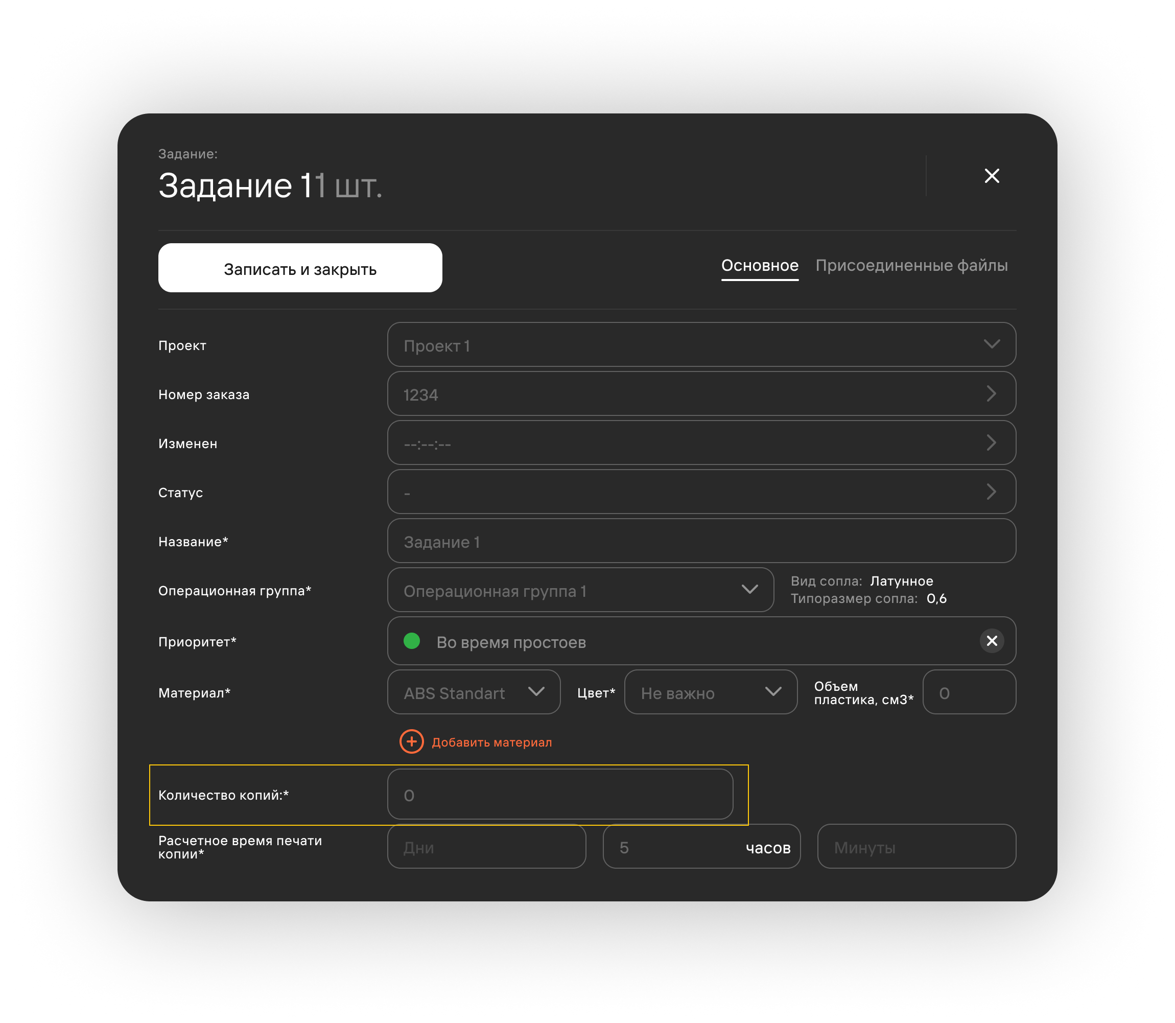
Task: Click the Вид сопла value Латунное
Action: pos(902,581)
